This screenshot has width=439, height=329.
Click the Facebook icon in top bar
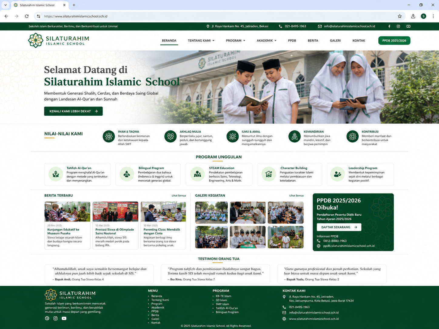389,26
